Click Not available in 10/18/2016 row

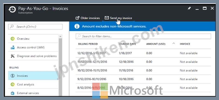click(189, 79)
